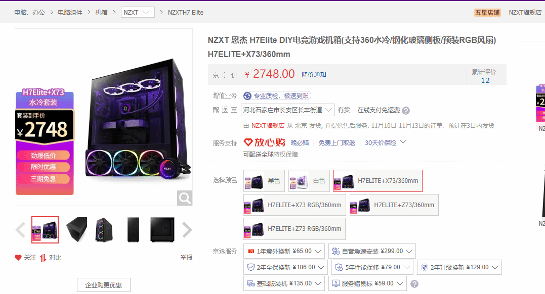The image size is (545, 294).
Task: Click the 企业购更优惠 button
Action: point(104,285)
